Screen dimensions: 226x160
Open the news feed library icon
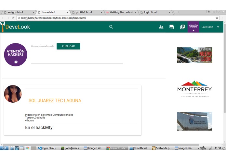[x=182, y=27]
